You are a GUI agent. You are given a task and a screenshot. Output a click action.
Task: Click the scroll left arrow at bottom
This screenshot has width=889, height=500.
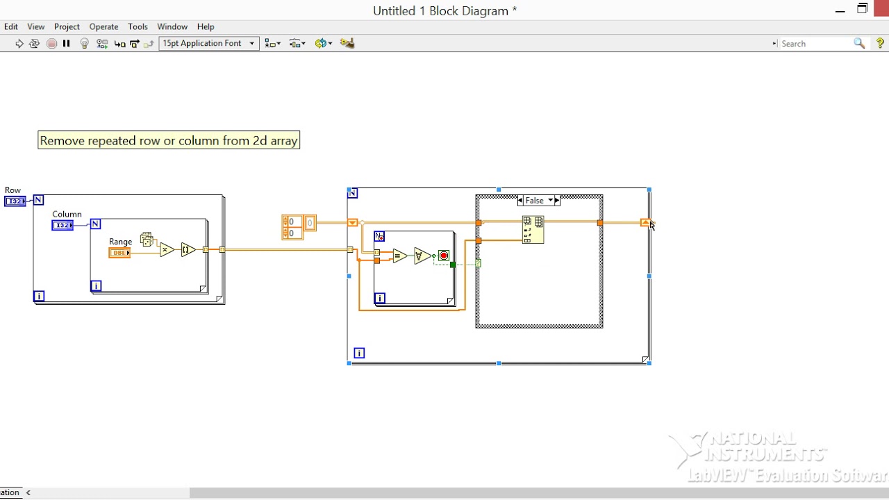click(28, 493)
